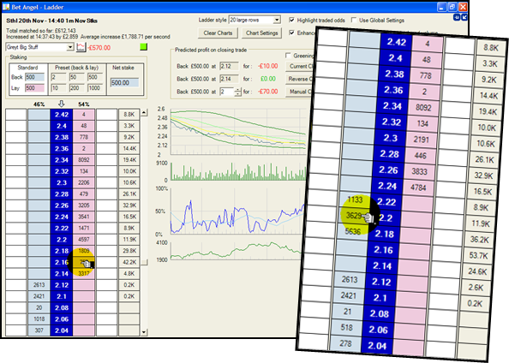Click the traded volume cell 4.8K
The height and width of the screenshot is (363, 509).
[129, 273]
